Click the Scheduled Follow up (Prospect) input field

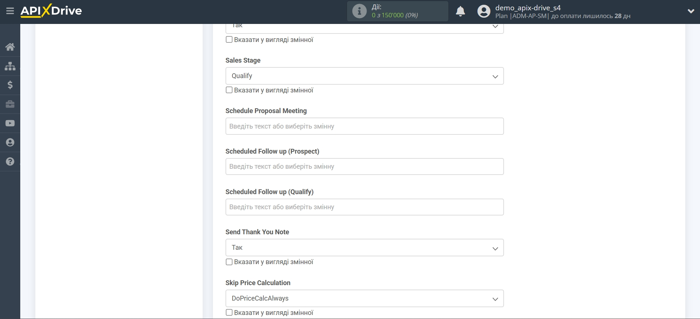[x=364, y=166]
